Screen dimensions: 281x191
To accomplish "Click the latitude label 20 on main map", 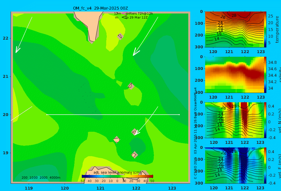I will click(6, 115).
